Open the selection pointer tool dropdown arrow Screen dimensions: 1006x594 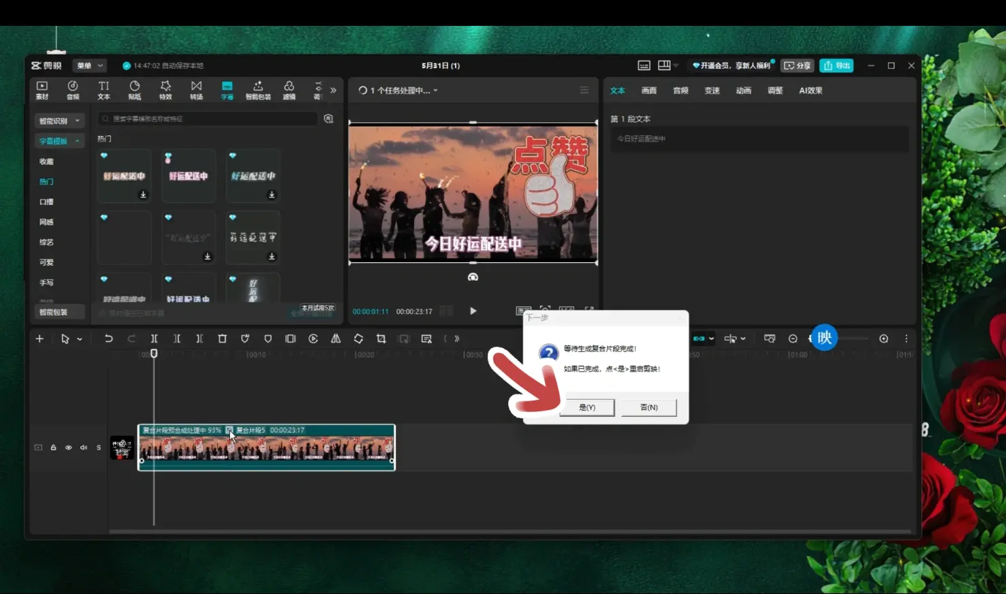80,339
